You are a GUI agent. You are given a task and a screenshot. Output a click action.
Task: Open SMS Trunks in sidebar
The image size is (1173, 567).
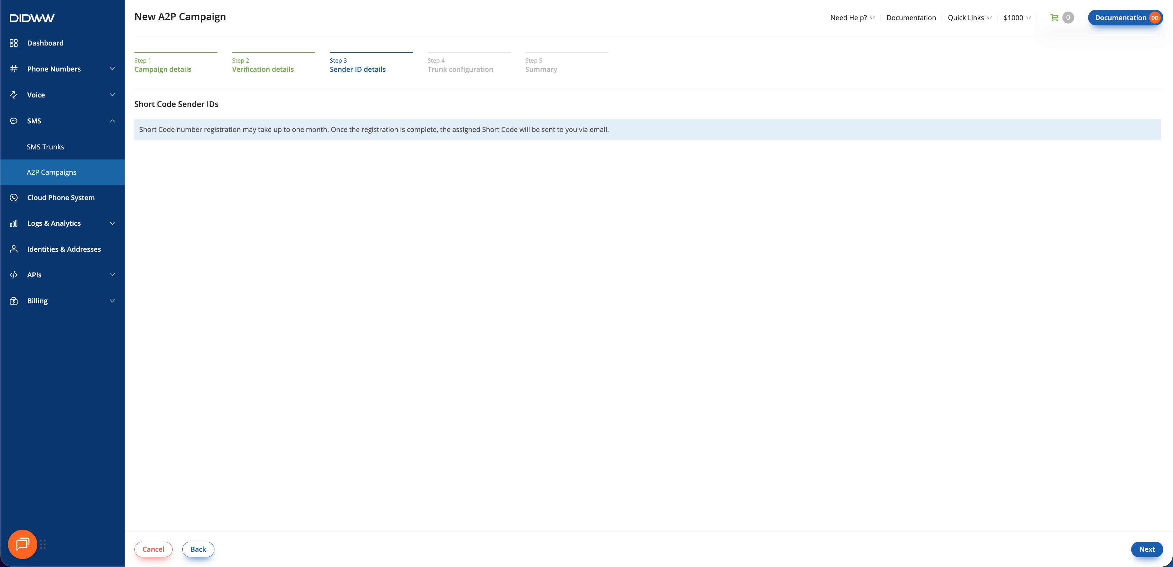tap(45, 147)
